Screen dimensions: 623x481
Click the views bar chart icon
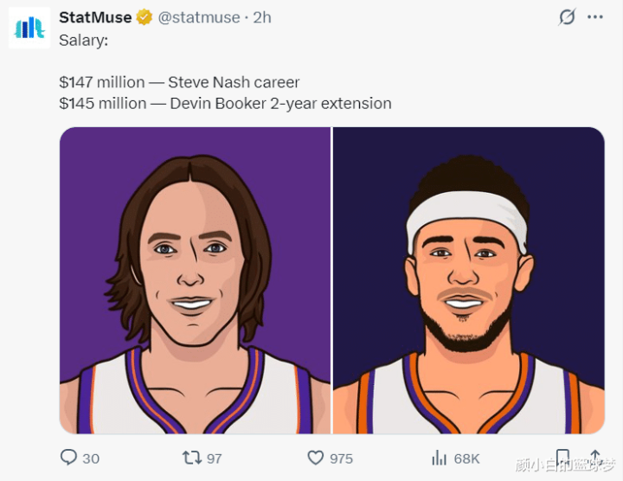[439, 458]
